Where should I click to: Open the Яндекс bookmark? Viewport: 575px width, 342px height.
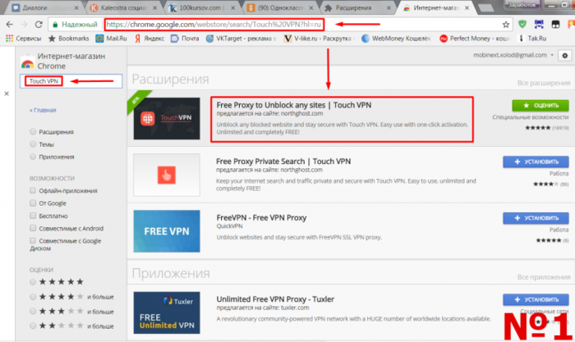[149, 38]
